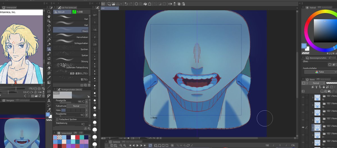Select the Pen tool
The height and width of the screenshot is (148, 337).
(x=49, y=40)
